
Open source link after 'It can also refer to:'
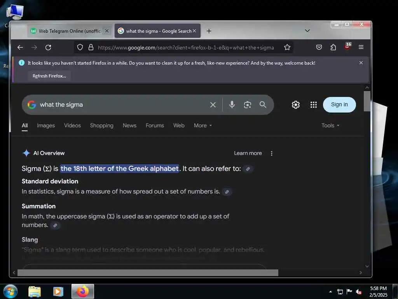pyautogui.click(x=248, y=169)
